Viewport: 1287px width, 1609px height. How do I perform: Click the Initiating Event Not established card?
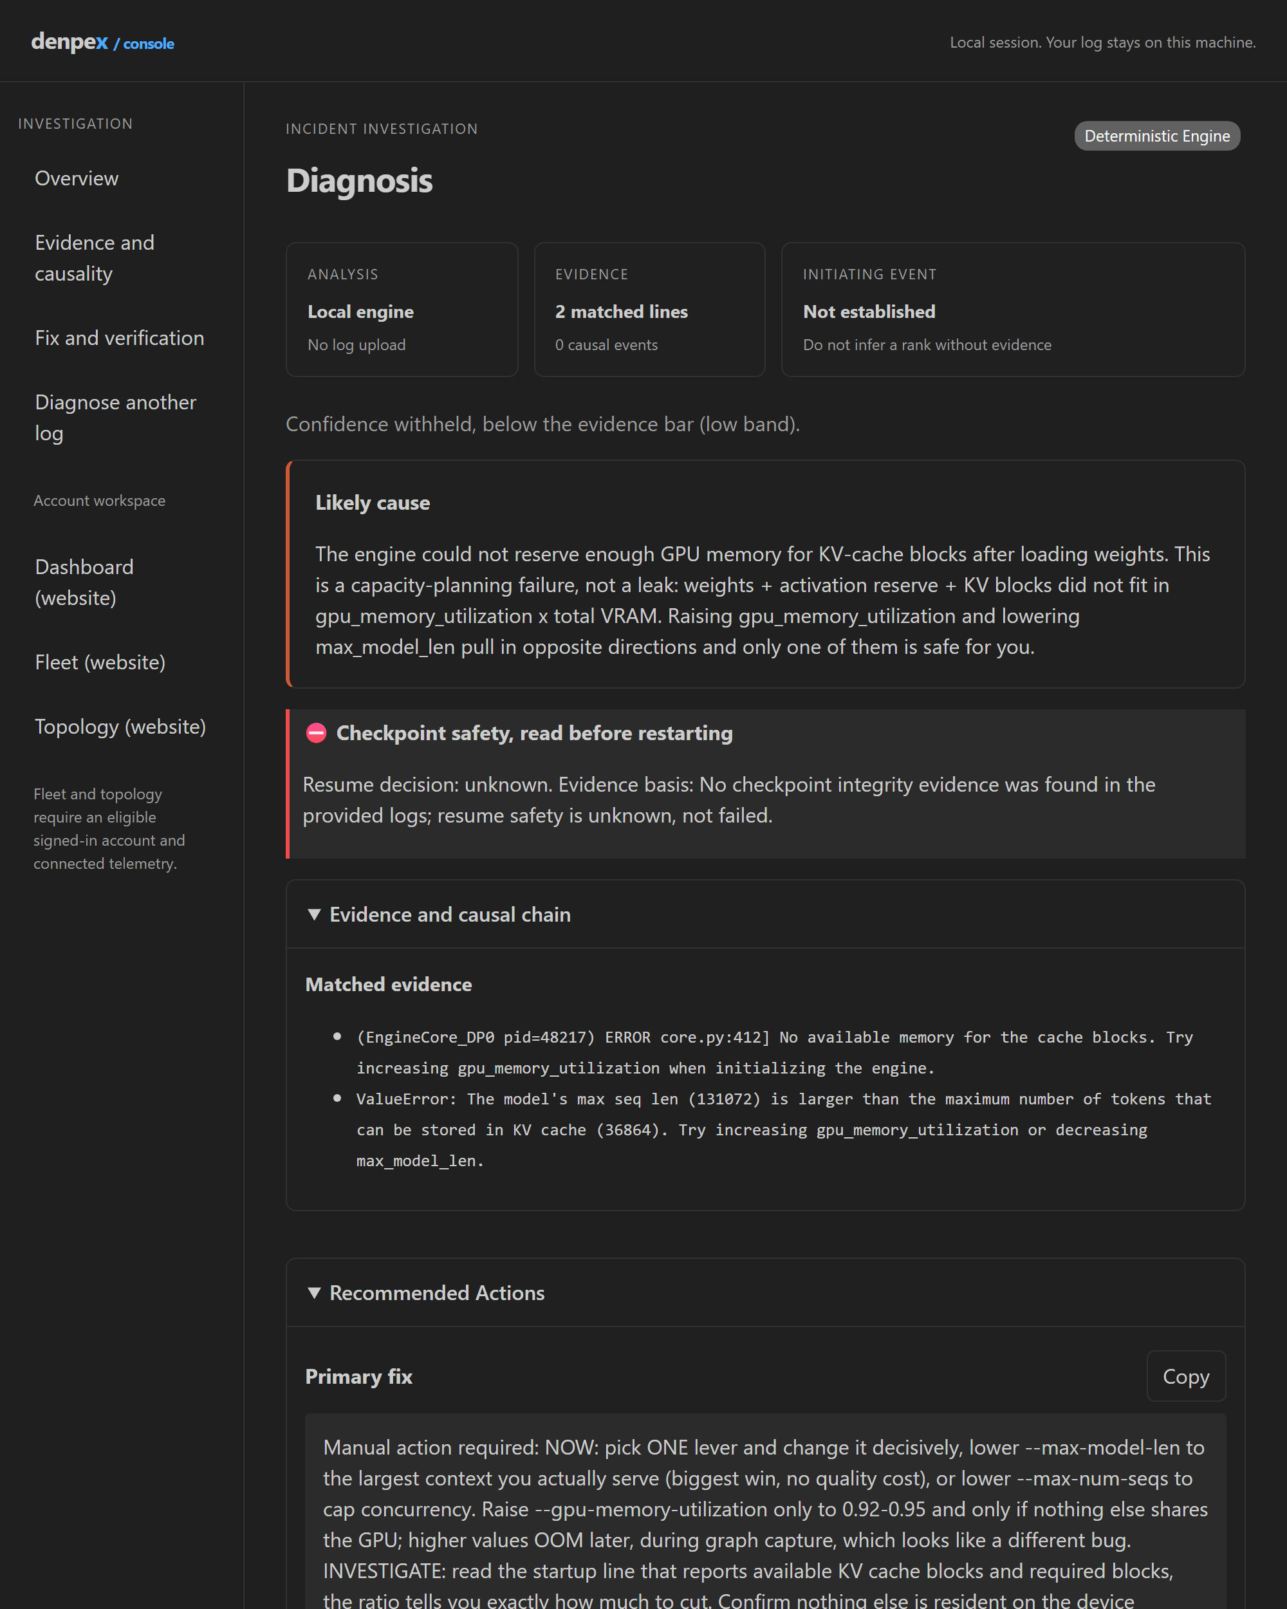coord(1012,309)
